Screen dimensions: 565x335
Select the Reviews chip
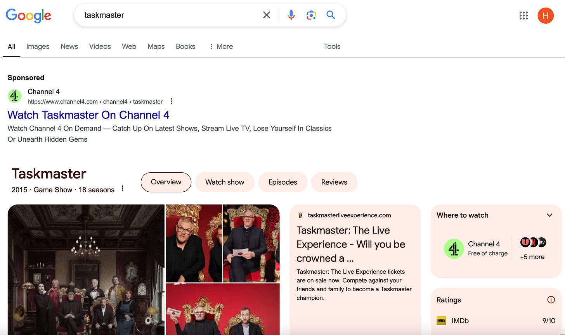coord(334,182)
